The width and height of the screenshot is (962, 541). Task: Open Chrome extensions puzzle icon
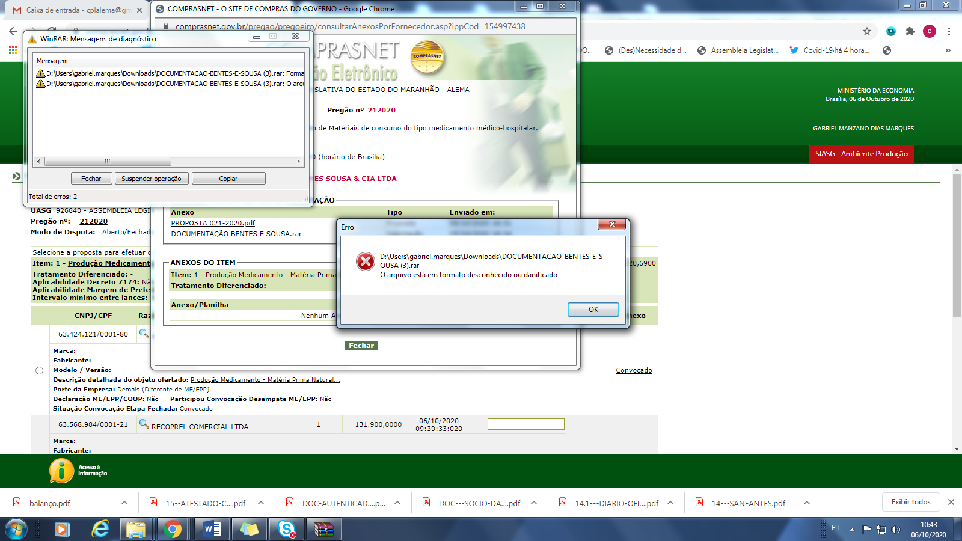(x=910, y=31)
